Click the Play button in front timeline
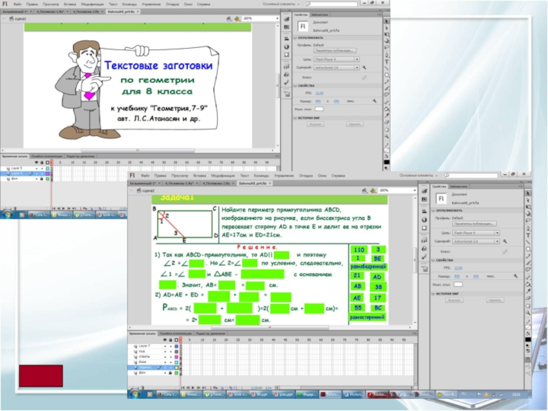This screenshot has height=411, width=548. click(x=193, y=388)
